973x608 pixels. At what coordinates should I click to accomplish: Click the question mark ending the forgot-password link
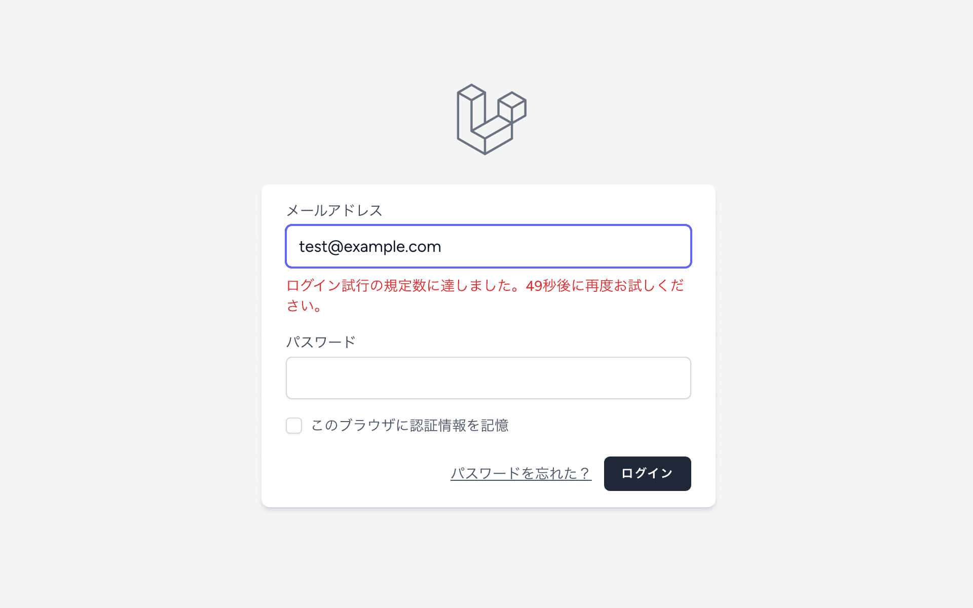point(585,474)
